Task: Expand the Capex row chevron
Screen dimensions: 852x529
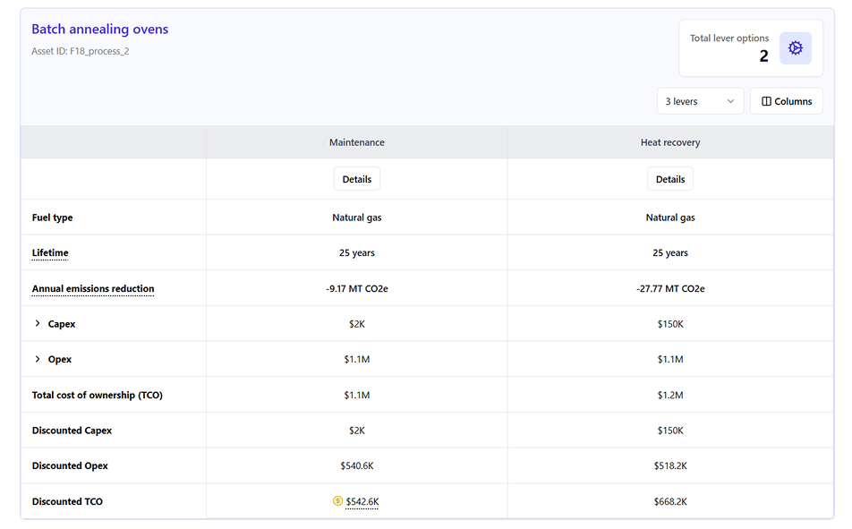Action: coord(38,323)
